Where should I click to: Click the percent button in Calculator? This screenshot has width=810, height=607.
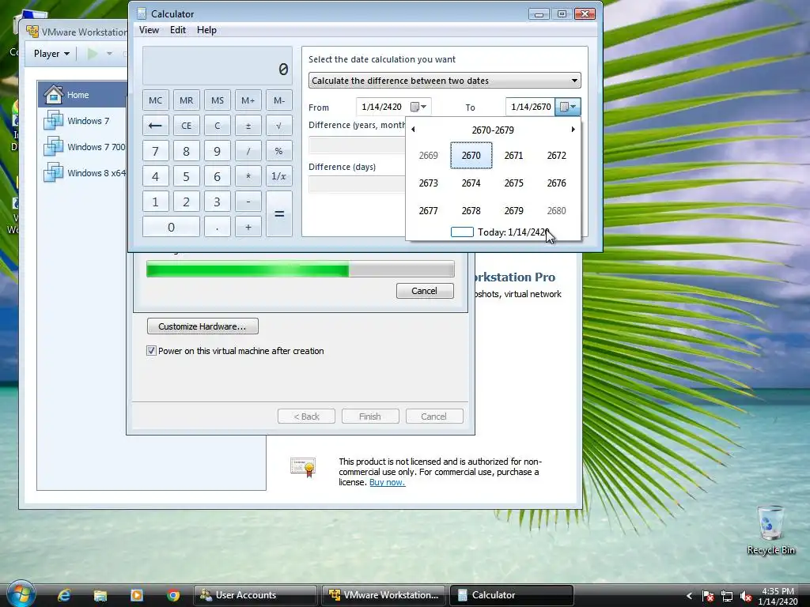click(279, 151)
